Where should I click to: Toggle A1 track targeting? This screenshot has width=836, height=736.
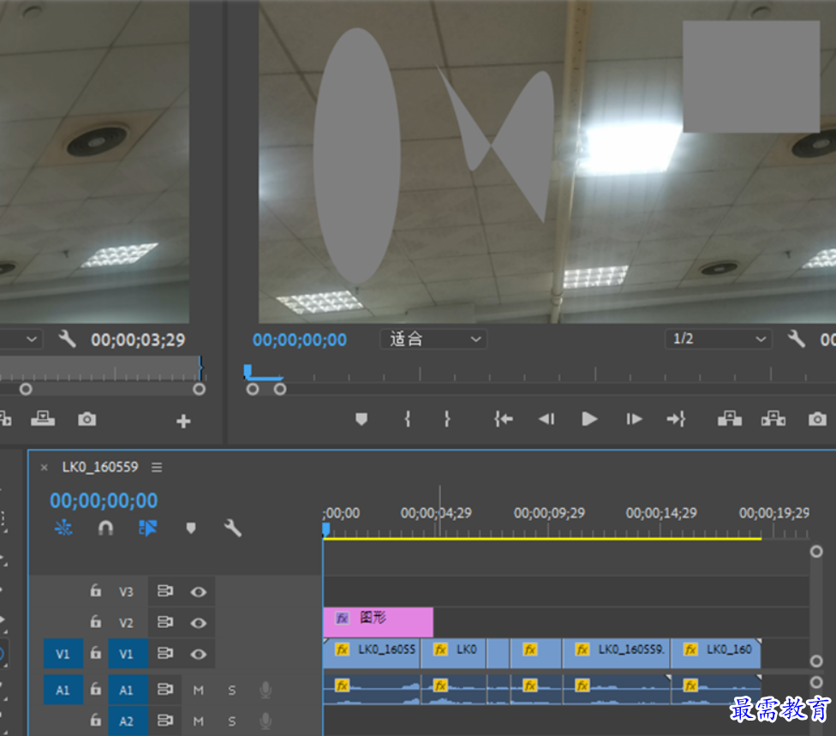[x=128, y=690]
